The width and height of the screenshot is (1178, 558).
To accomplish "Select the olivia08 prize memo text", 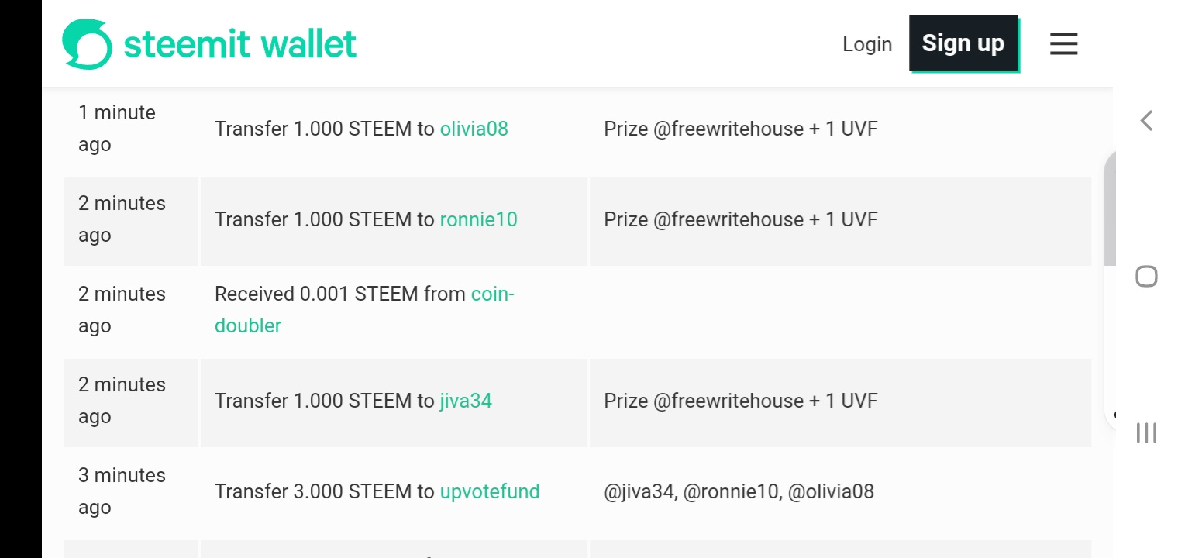I will (740, 129).
